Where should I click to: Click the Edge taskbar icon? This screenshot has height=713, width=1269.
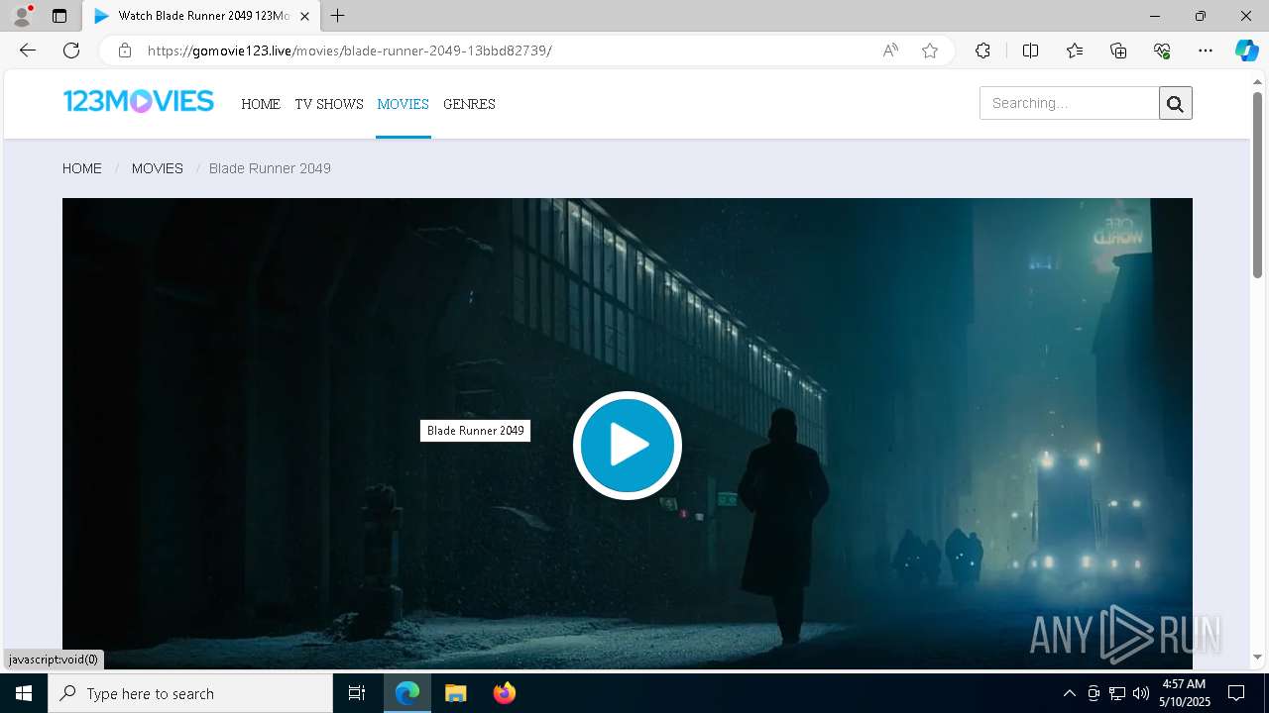(407, 693)
